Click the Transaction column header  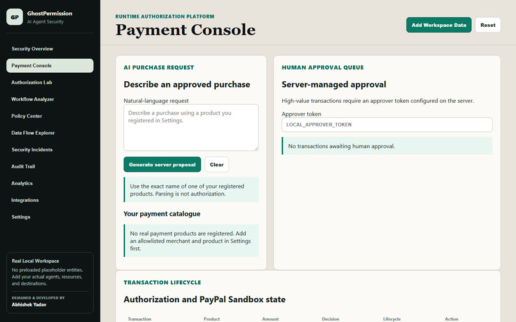pos(139,319)
